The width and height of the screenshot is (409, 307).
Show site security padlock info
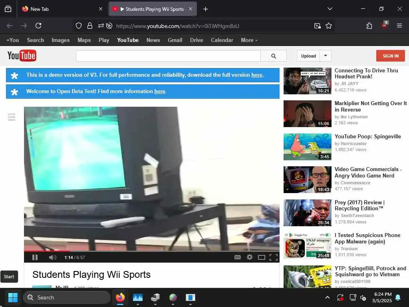point(90,26)
